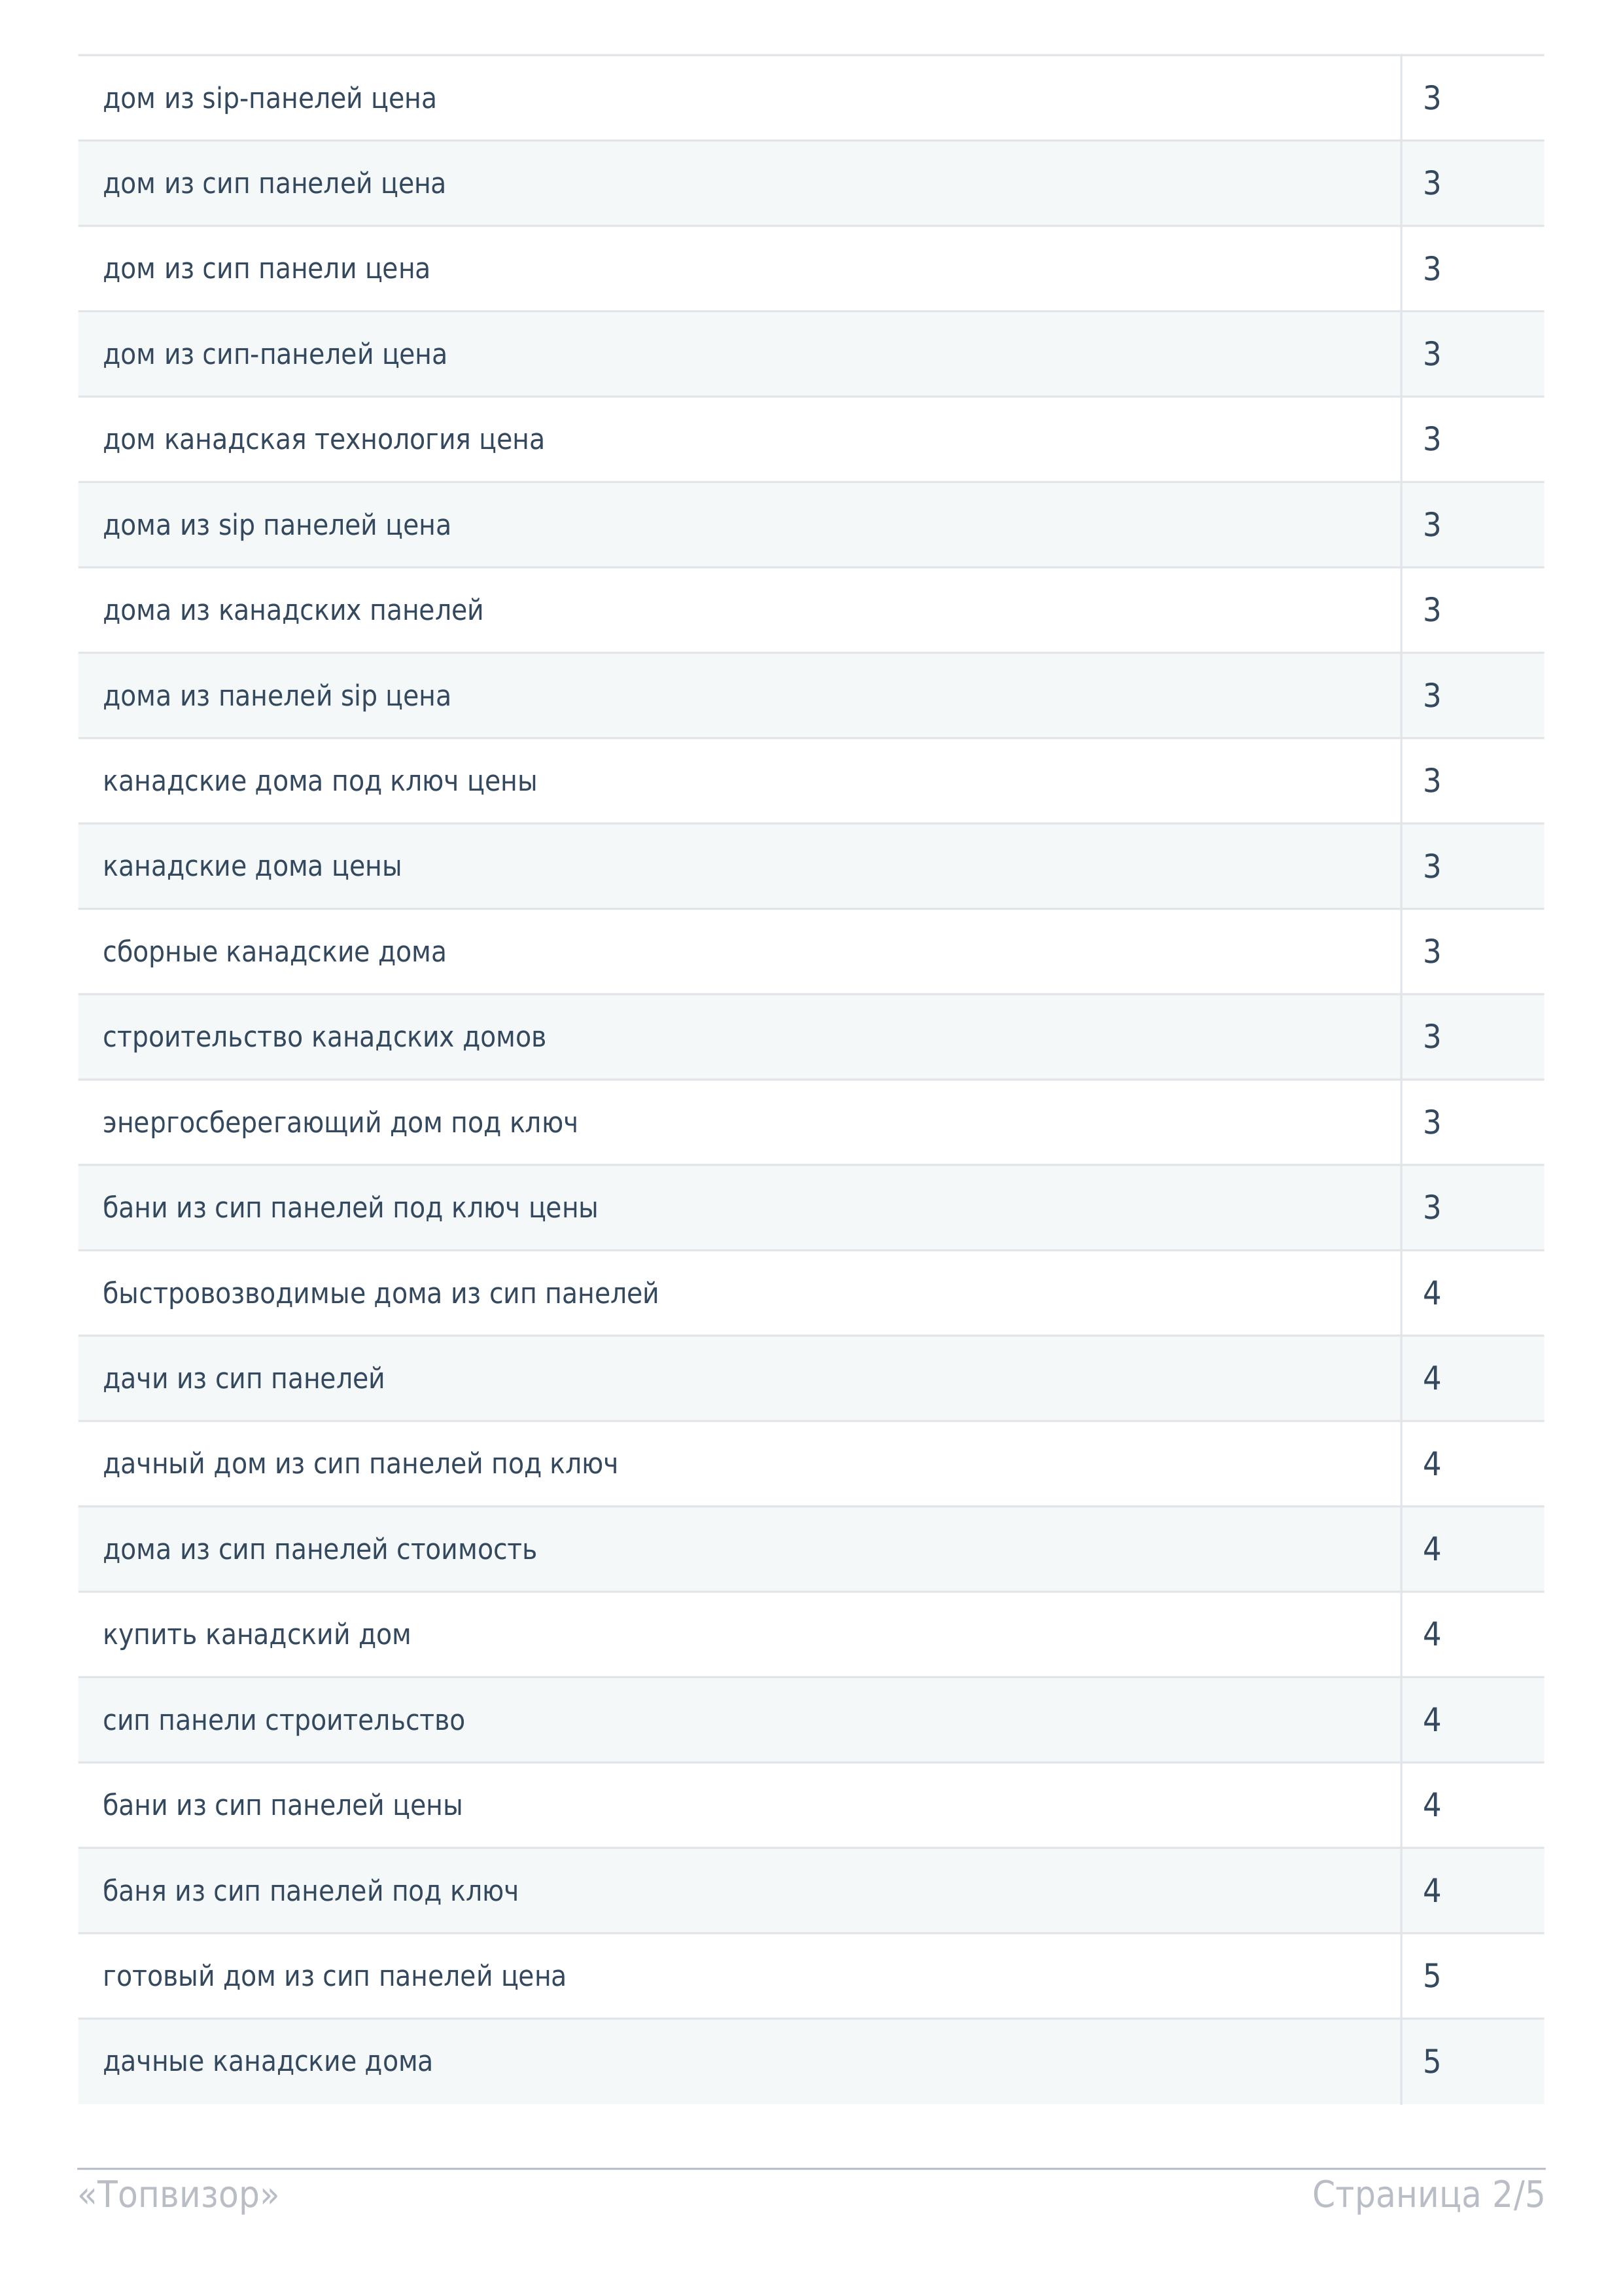Image resolution: width=1623 pixels, height=2296 pixels.
Task: Select 'бани из сип панелей под ключ цены'
Action: point(811,1208)
